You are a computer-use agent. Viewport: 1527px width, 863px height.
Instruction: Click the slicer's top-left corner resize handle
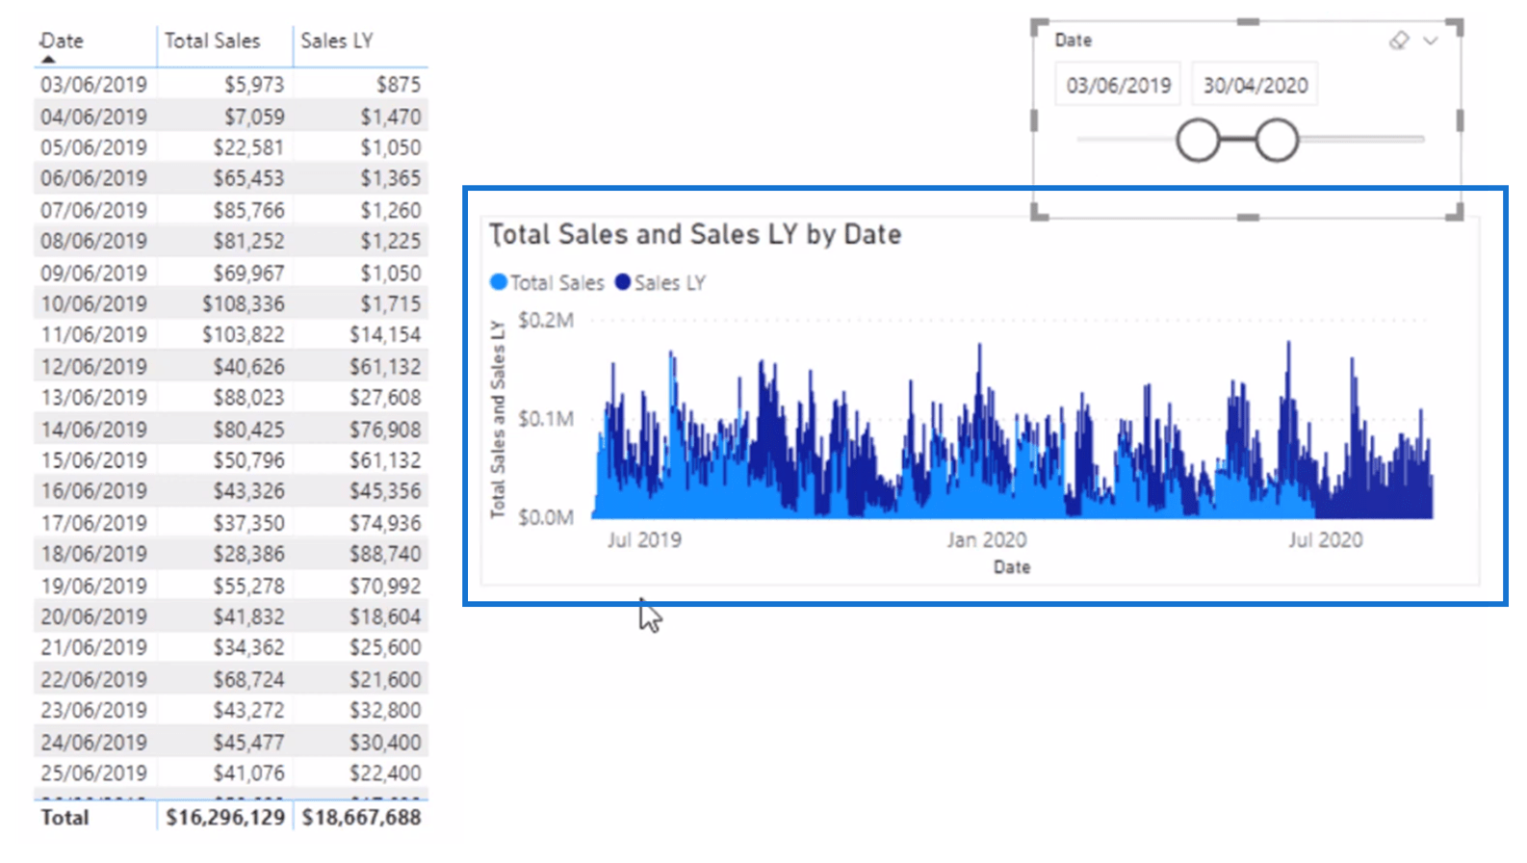(x=1039, y=26)
